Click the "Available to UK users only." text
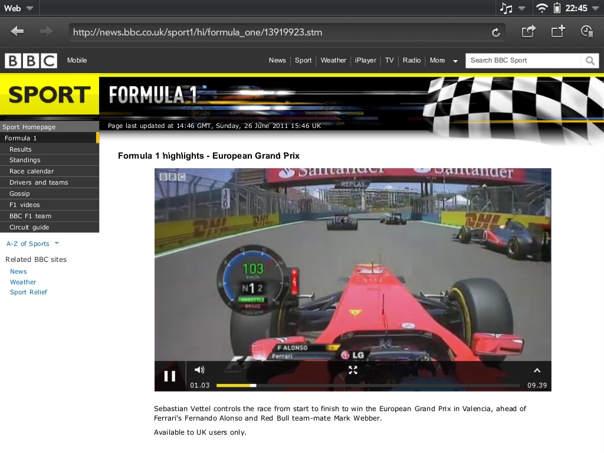Screen dimensions: 604x453 tap(200, 432)
